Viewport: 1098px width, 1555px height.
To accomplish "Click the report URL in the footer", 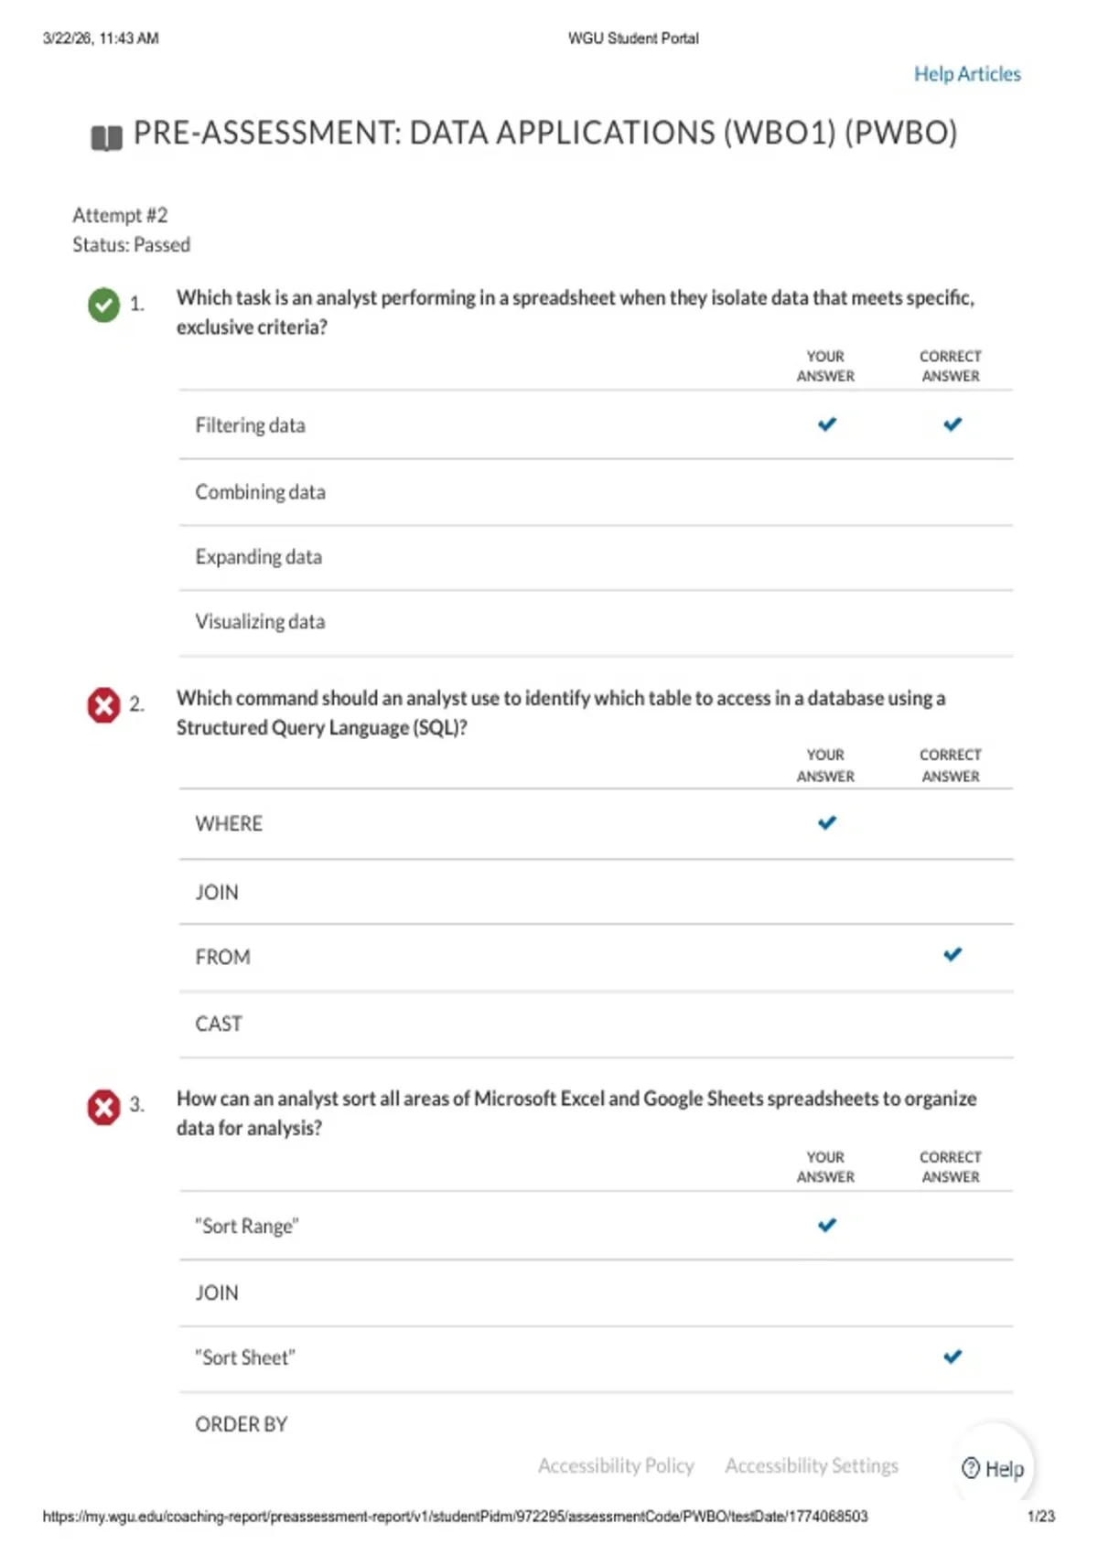I will 455,1517.
